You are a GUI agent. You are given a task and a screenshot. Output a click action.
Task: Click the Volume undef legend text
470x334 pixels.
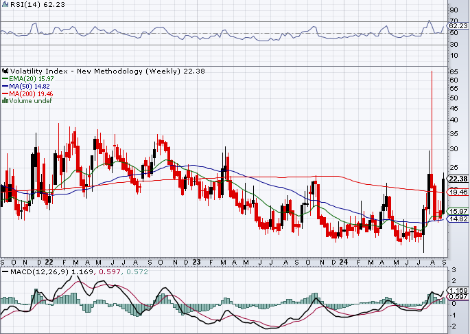pos(31,100)
